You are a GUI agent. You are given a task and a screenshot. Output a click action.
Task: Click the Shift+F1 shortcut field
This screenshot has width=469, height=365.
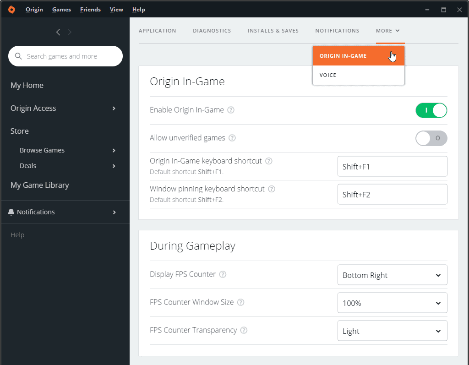pos(392,166)
